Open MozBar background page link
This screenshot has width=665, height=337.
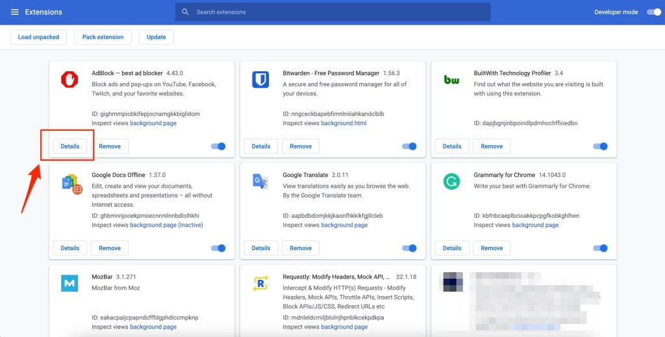tap(153, 327)
